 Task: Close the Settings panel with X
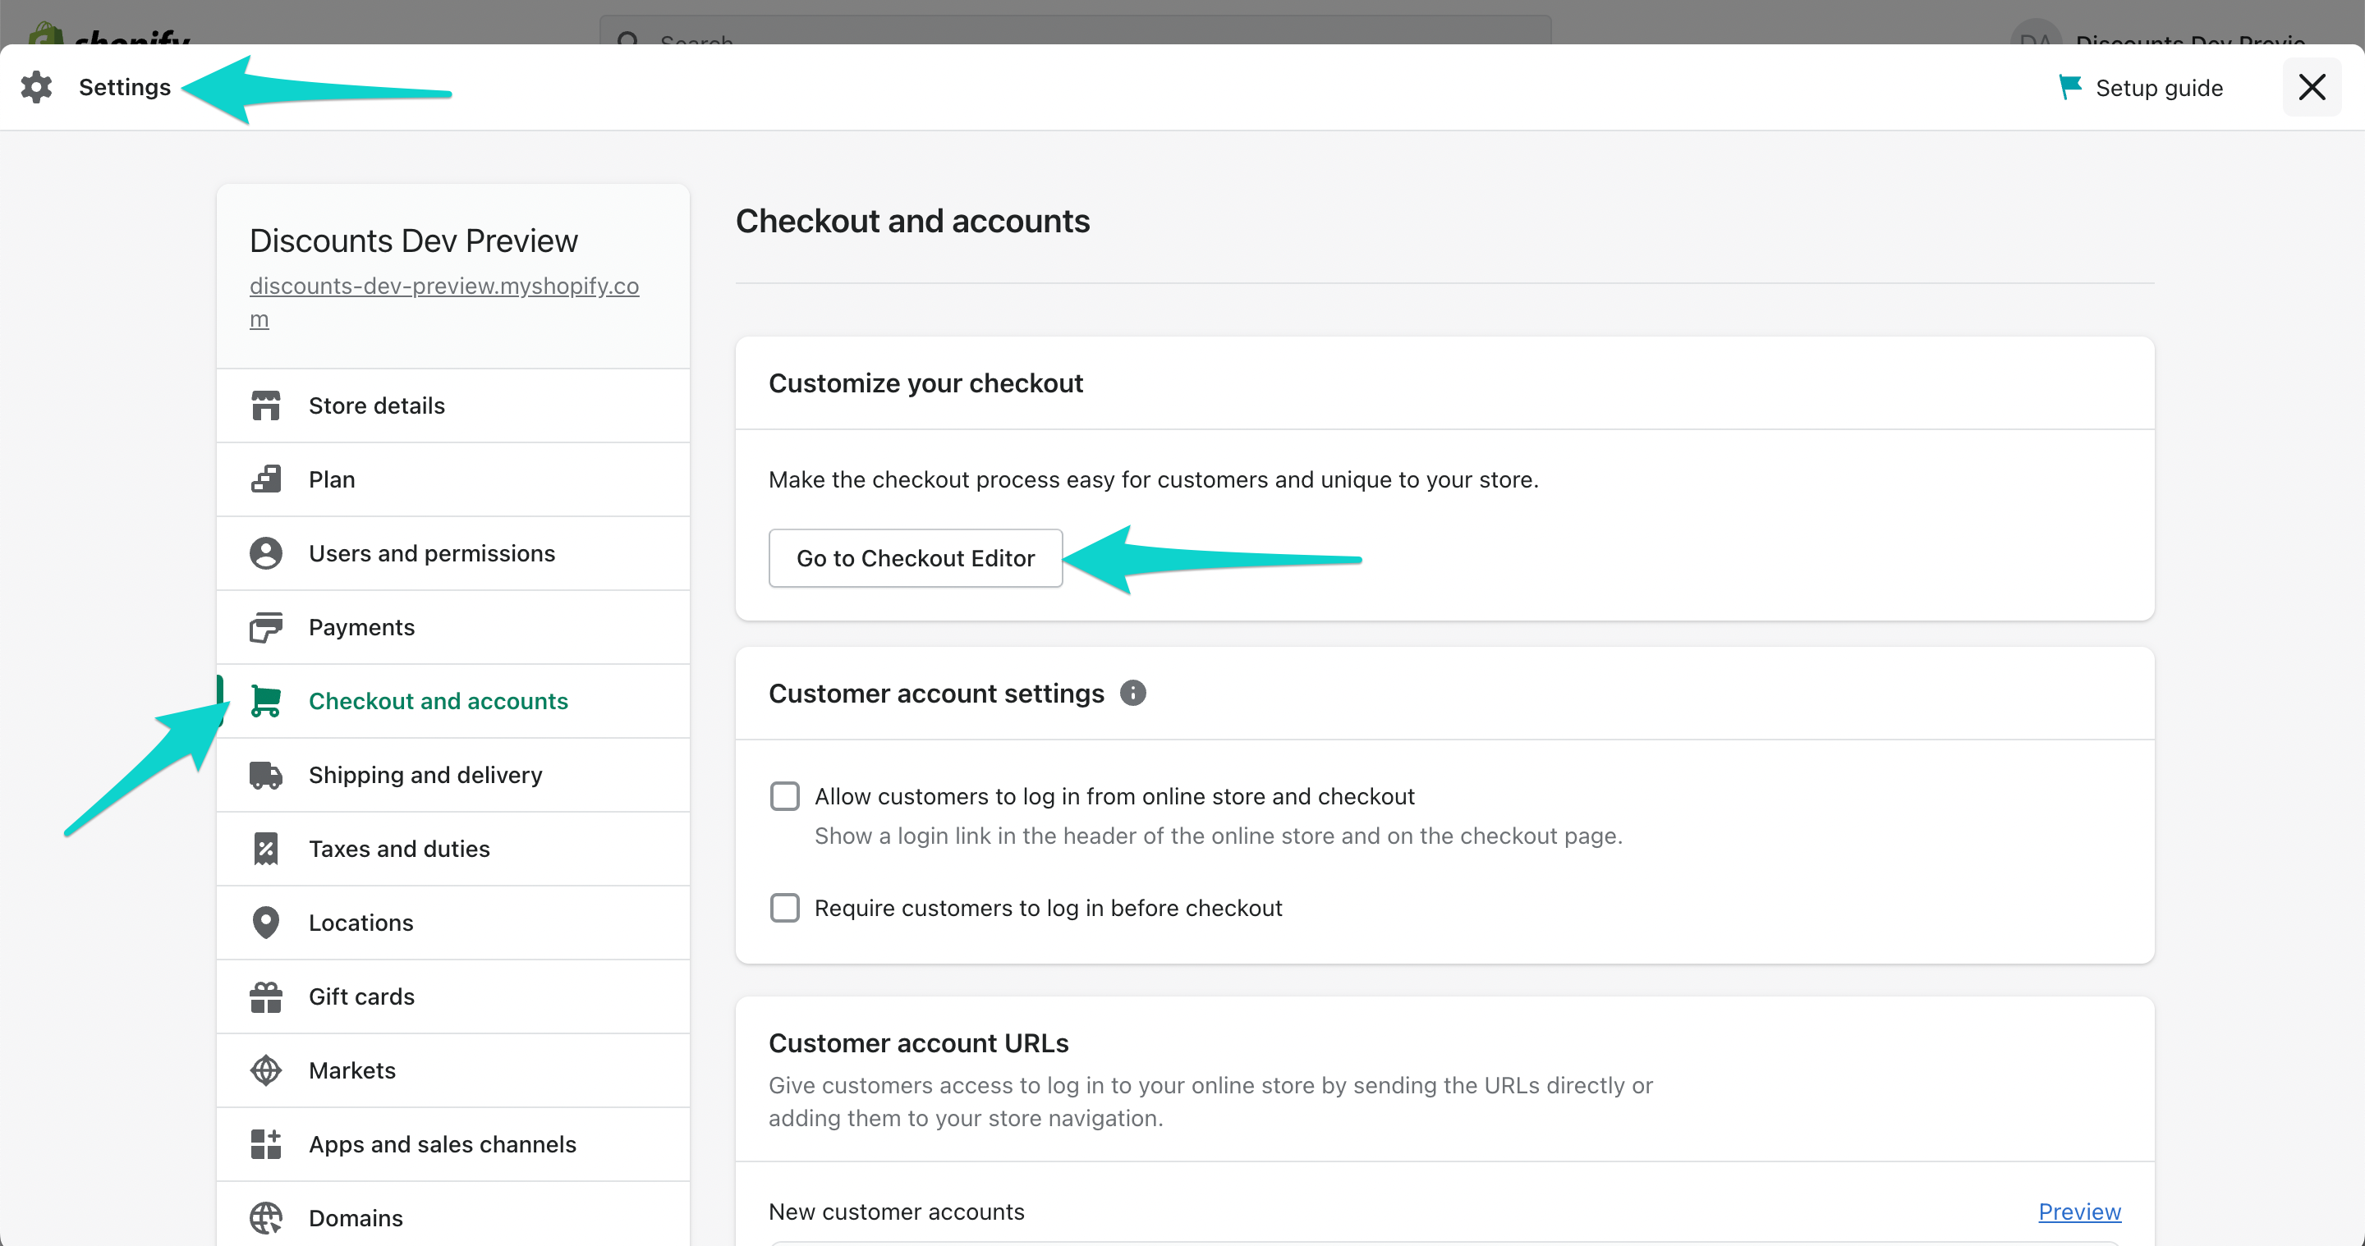click(x=2312, y=87)
